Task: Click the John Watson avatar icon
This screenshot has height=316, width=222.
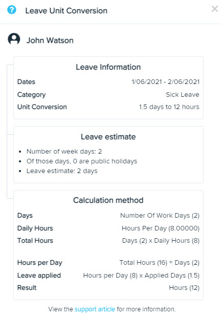Action: (14, 39)
